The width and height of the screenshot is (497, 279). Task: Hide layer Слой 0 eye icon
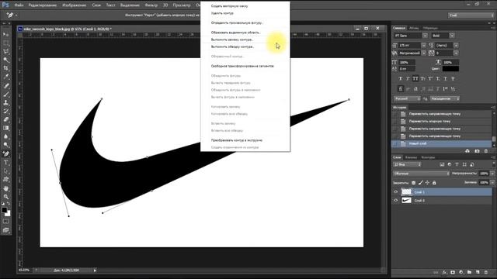(x=395, y=200)
